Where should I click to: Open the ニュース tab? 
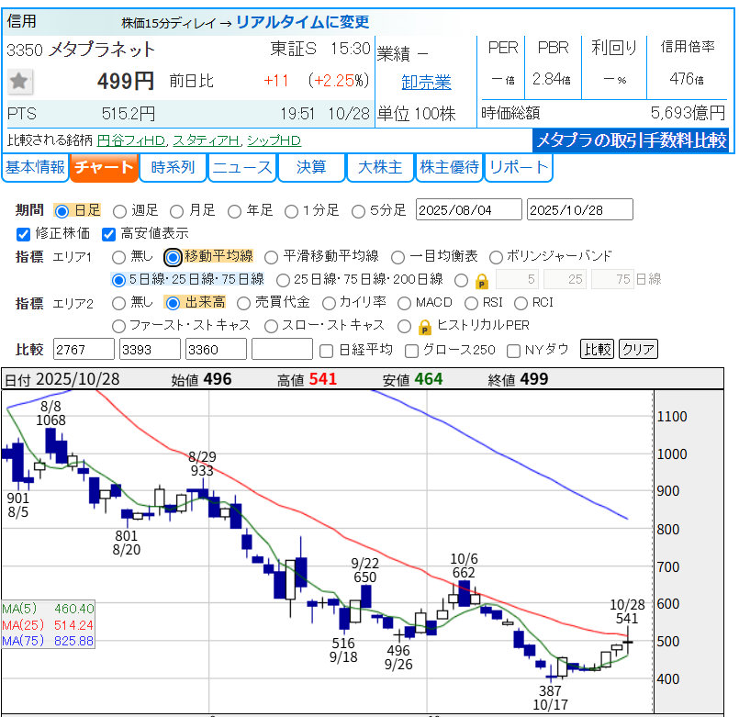[x=241, y=167]
